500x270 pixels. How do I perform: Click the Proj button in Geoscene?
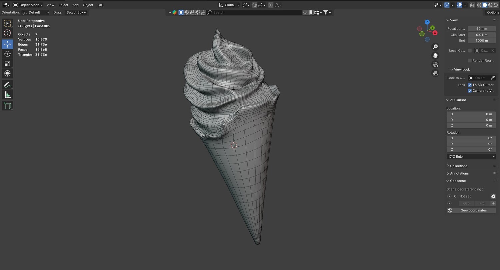coord(482,203)
